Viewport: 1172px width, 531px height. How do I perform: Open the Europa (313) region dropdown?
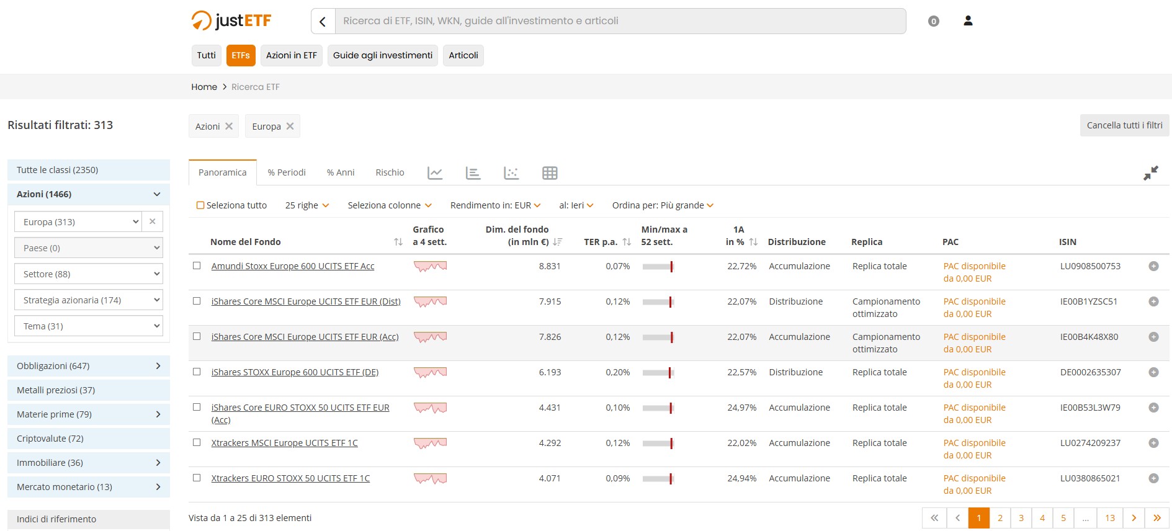click(x=78, y=221)
